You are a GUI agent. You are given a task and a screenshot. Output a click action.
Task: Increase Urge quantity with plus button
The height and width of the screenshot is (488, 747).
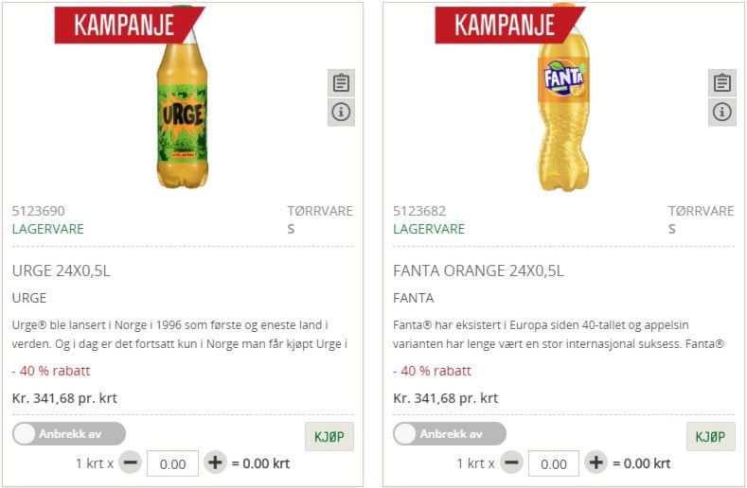point(215,462)
